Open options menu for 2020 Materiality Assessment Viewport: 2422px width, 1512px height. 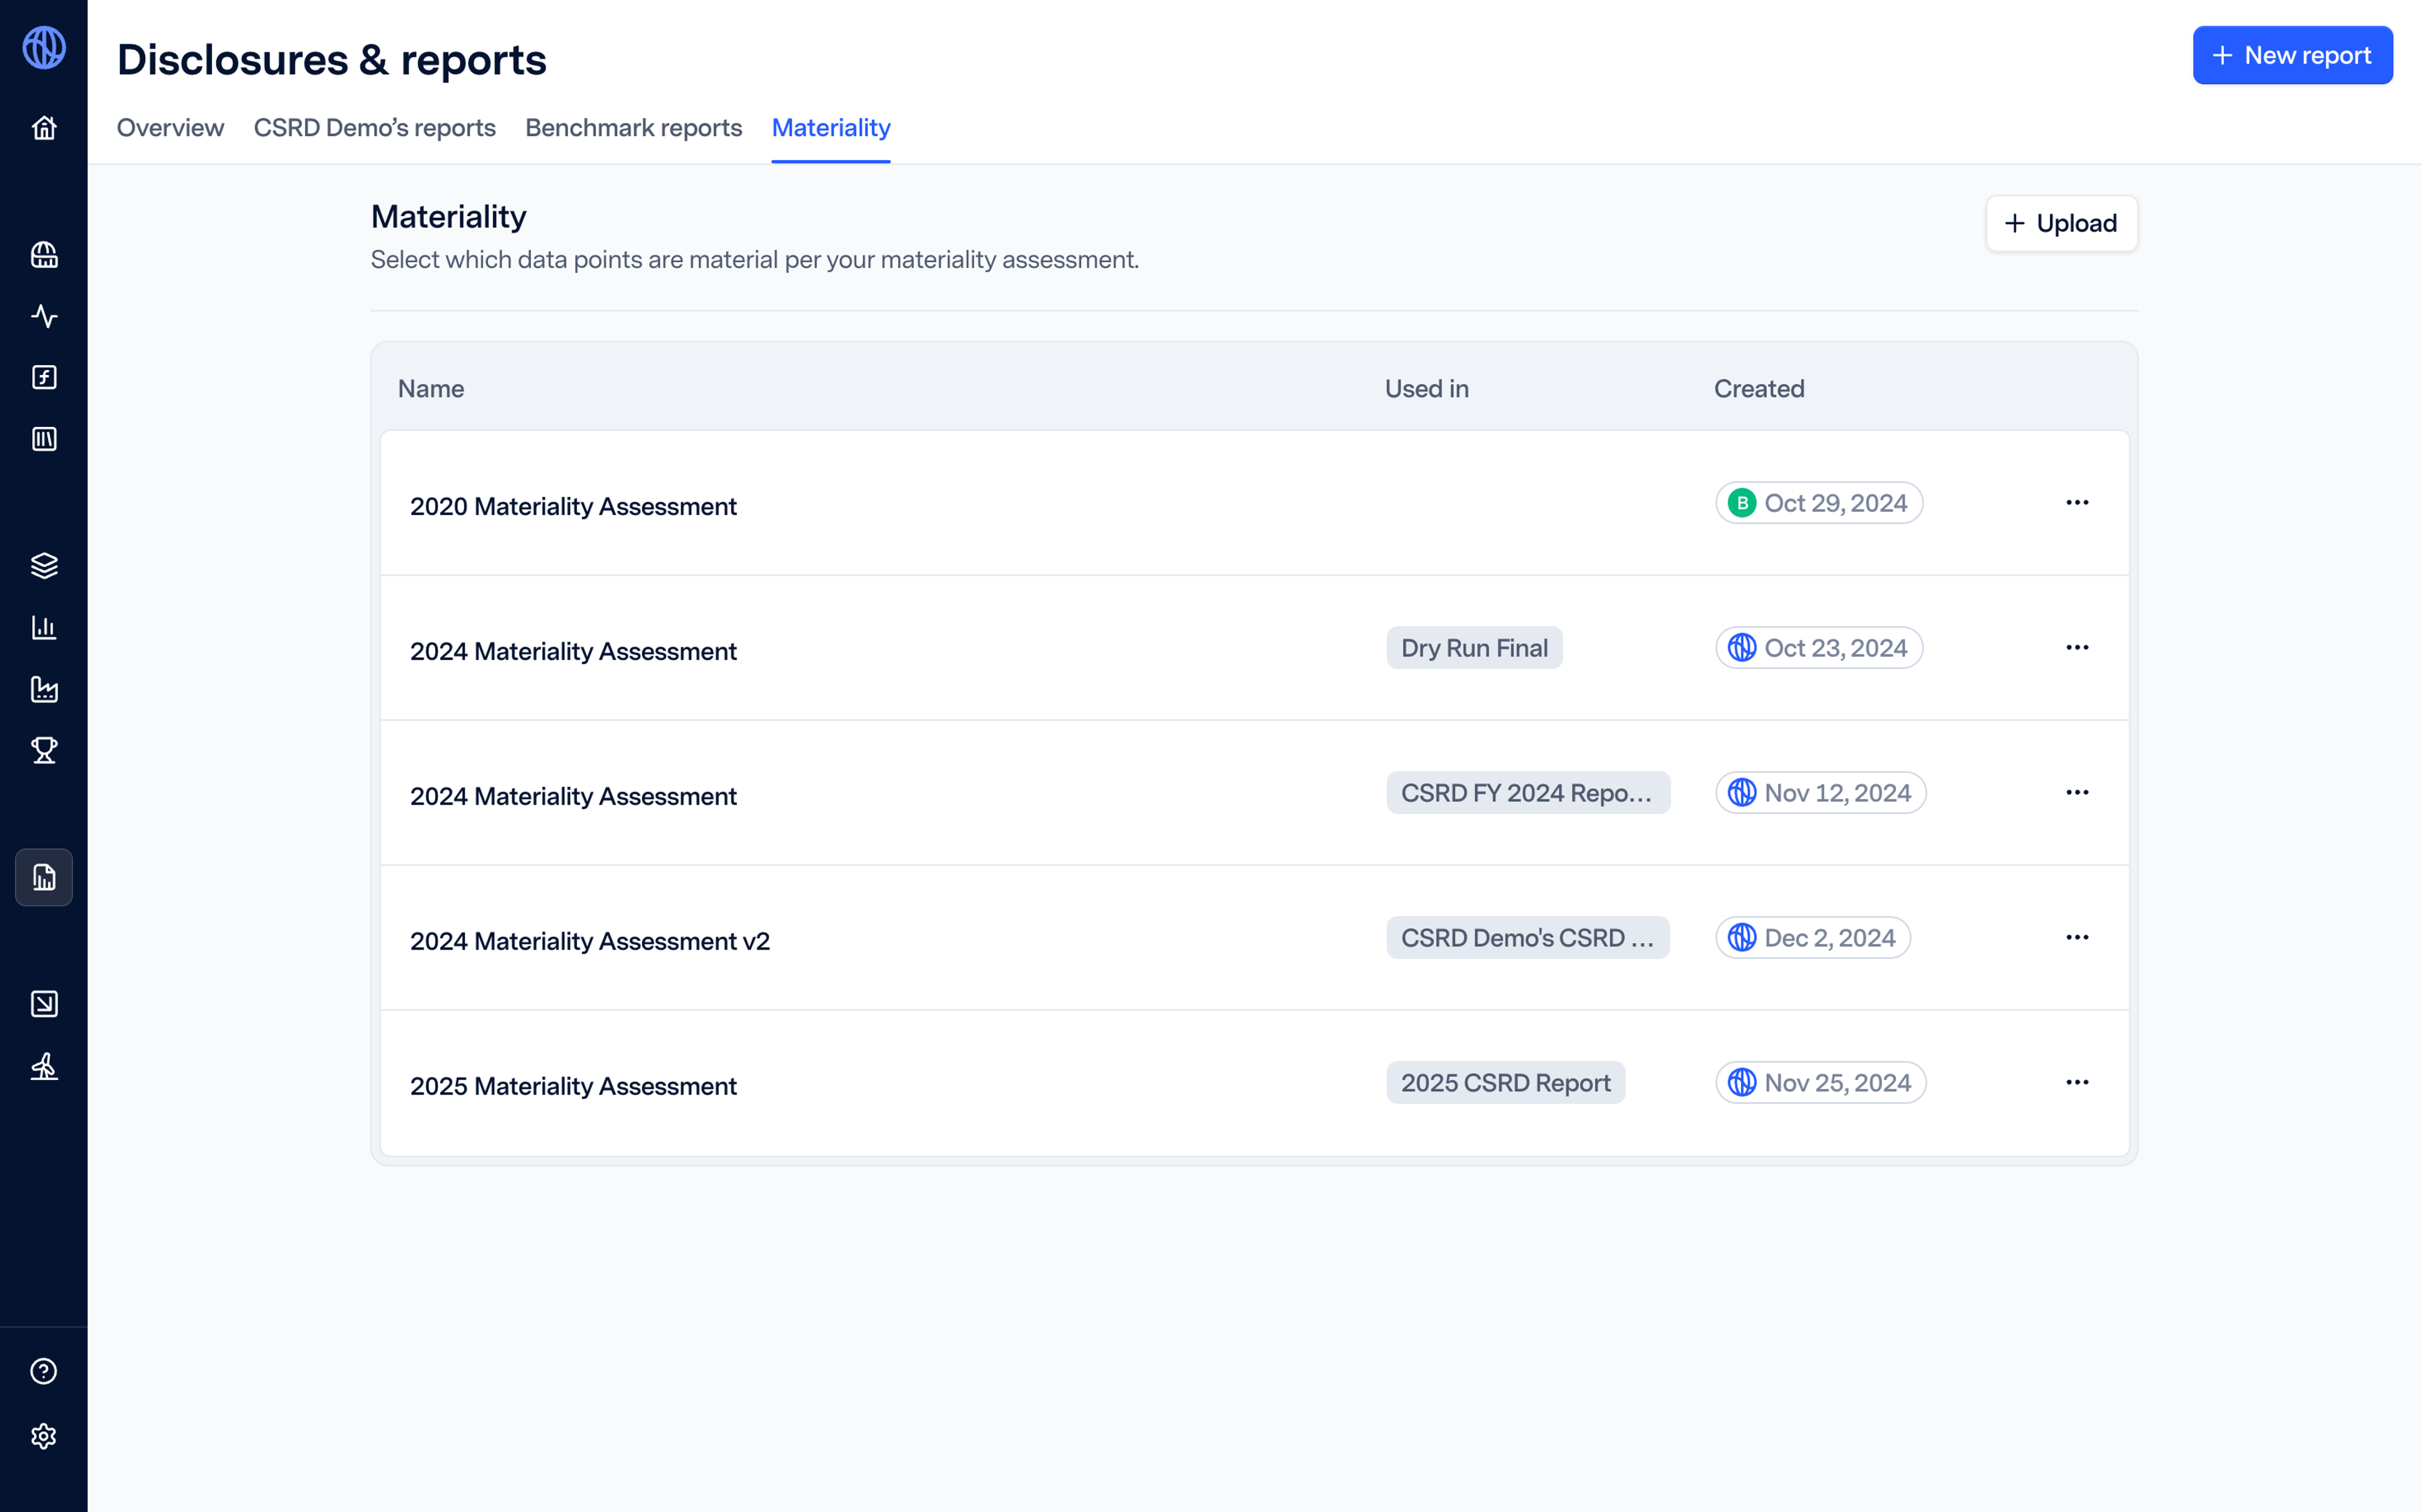pos(2077,503)
